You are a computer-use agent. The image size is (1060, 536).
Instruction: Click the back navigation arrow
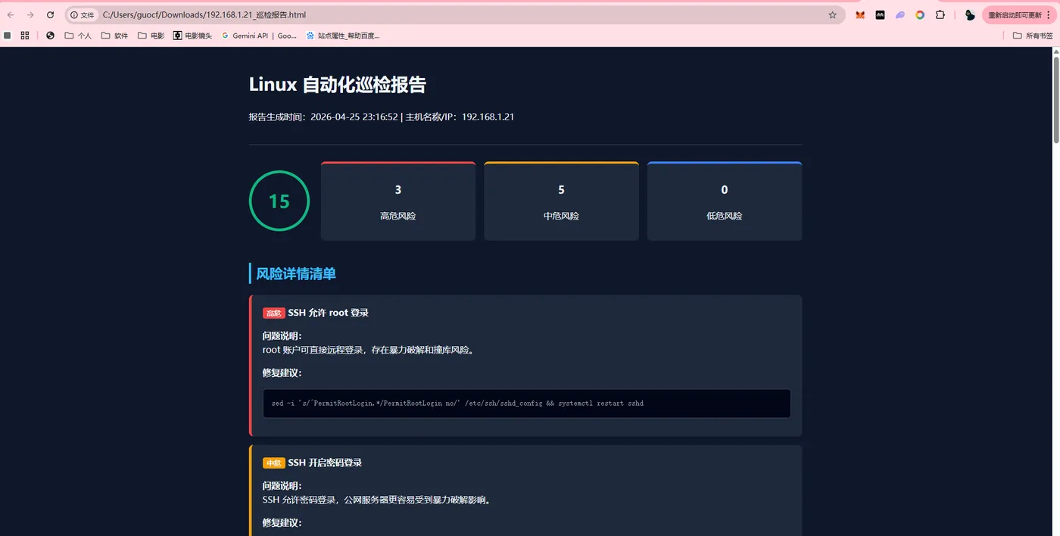click(x=10, y=14)
